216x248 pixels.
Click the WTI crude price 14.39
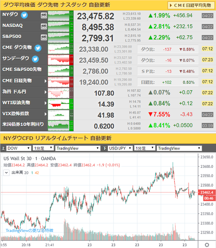[x=106, y=104]
